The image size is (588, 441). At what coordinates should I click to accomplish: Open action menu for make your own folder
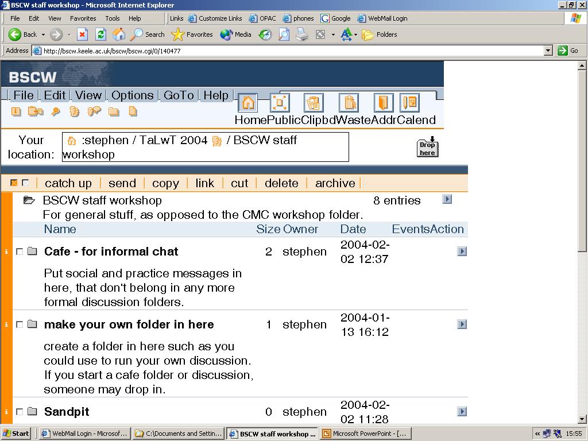(x=462, y=324)
